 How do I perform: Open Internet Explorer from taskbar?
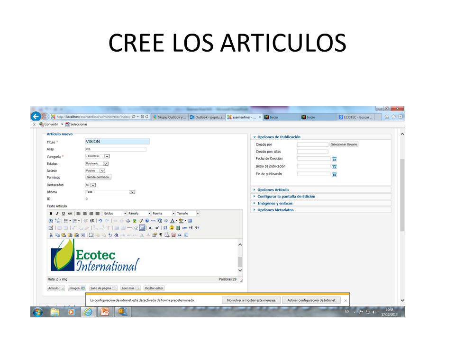click(x=88, y=312)
